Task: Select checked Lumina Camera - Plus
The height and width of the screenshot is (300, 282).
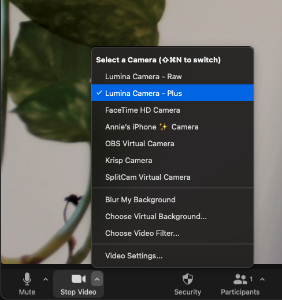Action: tap(173, 93)
